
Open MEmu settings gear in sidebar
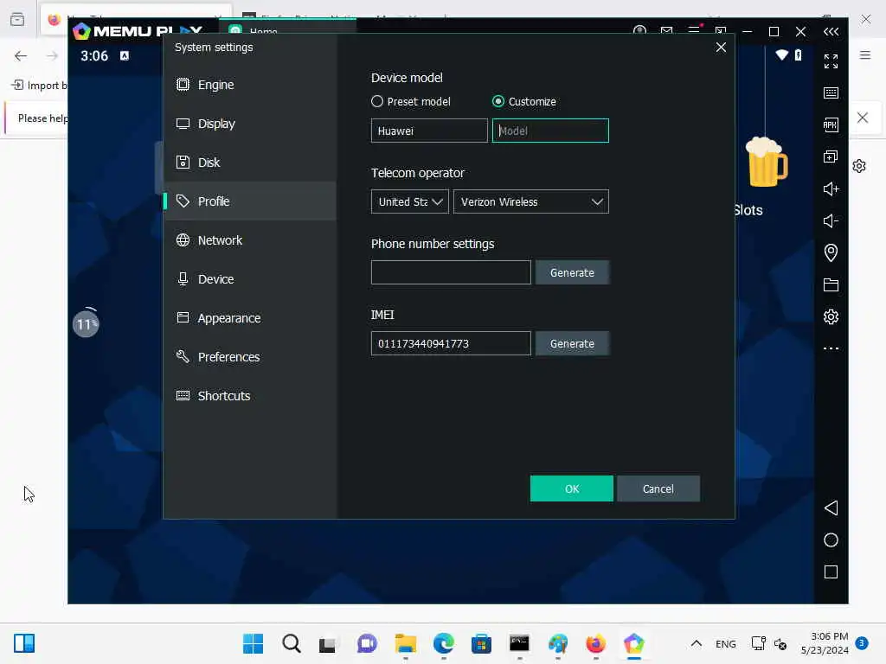pos(831,316)
